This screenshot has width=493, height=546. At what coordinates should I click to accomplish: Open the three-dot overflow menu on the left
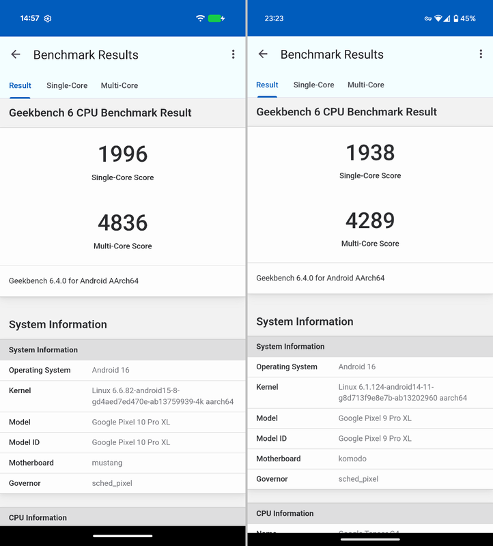[x=234, y=54]
